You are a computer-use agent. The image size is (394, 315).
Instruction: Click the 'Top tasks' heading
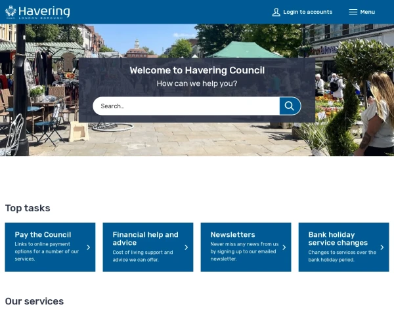point(28,208)
